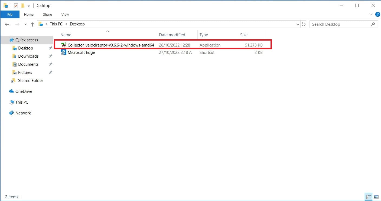
Task: Refresh the Desktop folder view
Action: click(x=304, y=24)
